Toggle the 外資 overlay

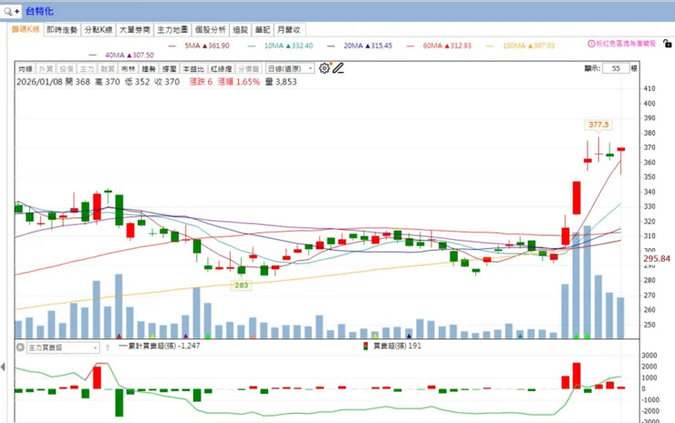(46, 69)
